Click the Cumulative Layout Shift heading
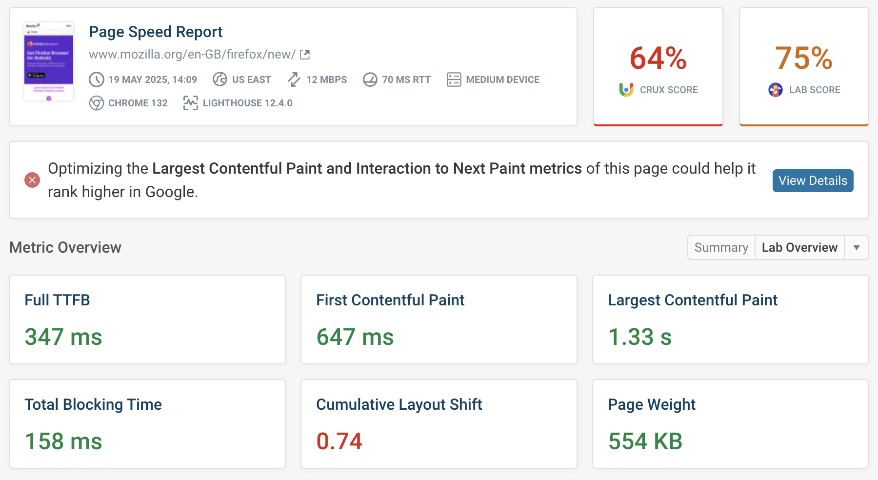This screenshot has width=878, height=480. [399, 404]
